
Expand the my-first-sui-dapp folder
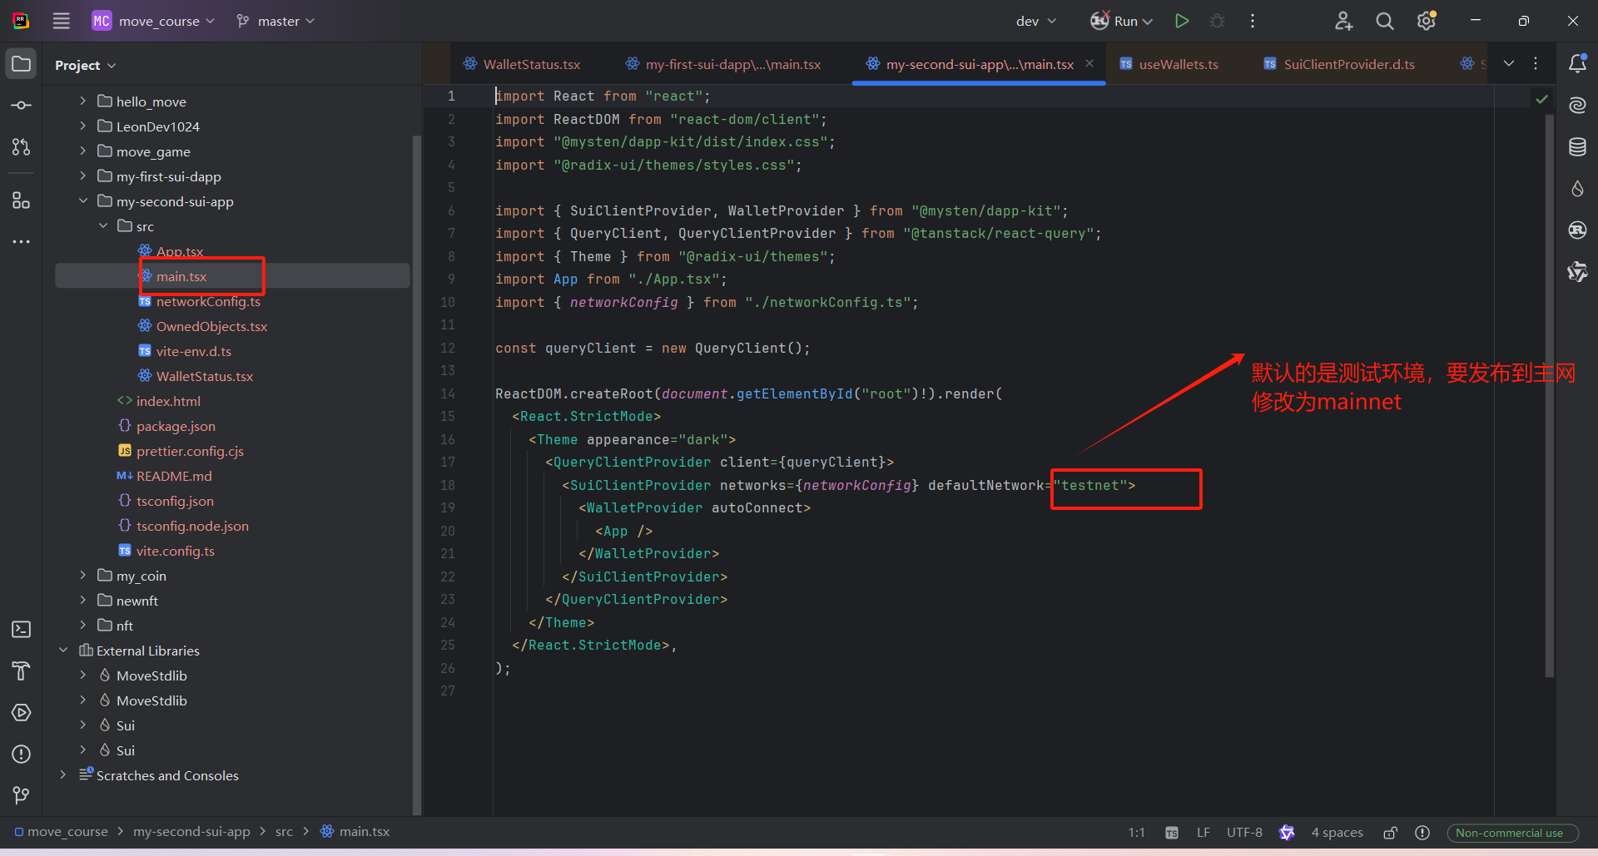(x=82, y=176)
